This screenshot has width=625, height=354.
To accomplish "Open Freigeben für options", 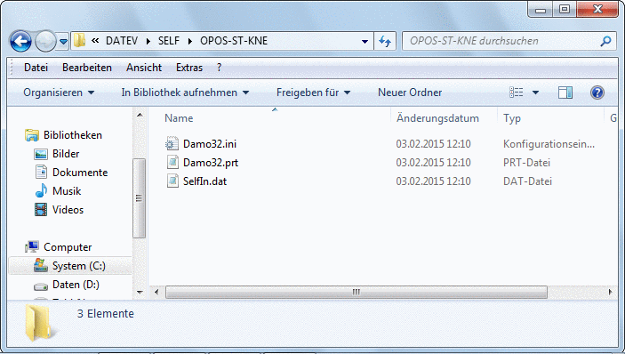I will coord(313,93).
